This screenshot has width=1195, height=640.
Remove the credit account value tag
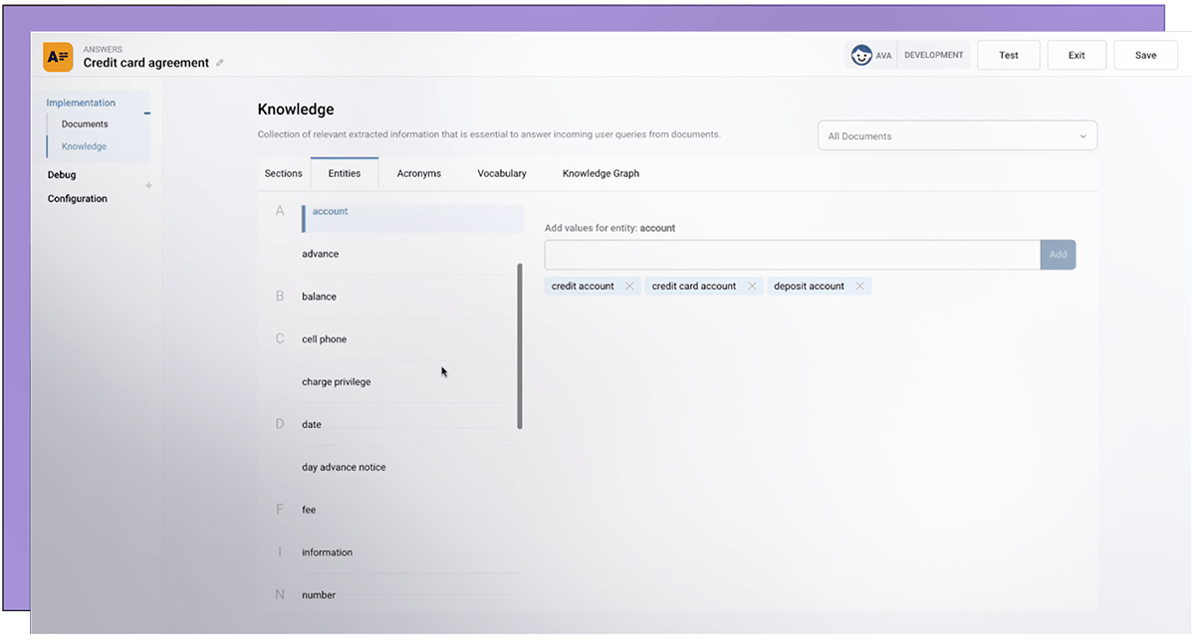pyautogui.click(x=629, y=287)
